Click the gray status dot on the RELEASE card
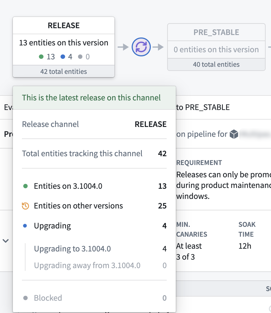Image resolution: width=271 pixels, height=313 pixels. click(80, 57)
